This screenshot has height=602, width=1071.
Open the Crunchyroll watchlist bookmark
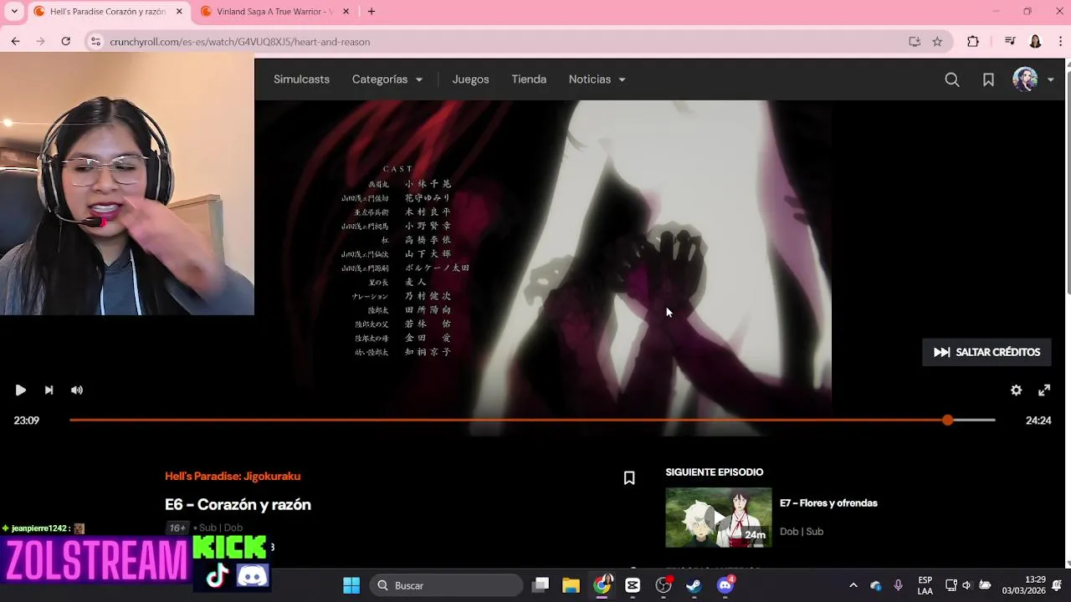coord(988,79)
